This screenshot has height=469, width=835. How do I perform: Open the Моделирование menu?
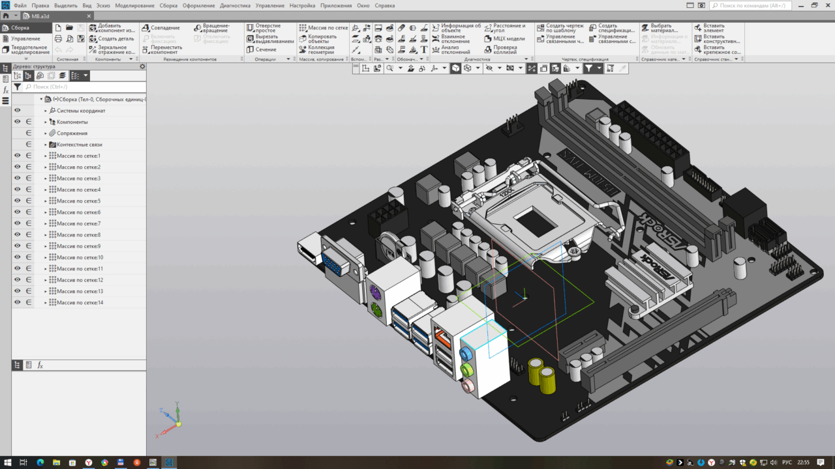coord(134,5)
